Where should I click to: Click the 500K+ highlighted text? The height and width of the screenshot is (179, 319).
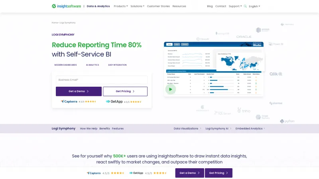click(119, 156)
